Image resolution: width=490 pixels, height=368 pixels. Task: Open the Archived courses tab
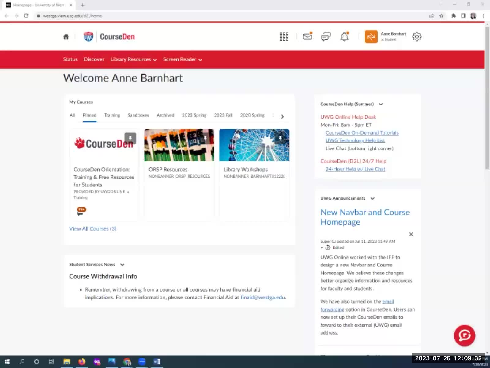tap(165, 115)
